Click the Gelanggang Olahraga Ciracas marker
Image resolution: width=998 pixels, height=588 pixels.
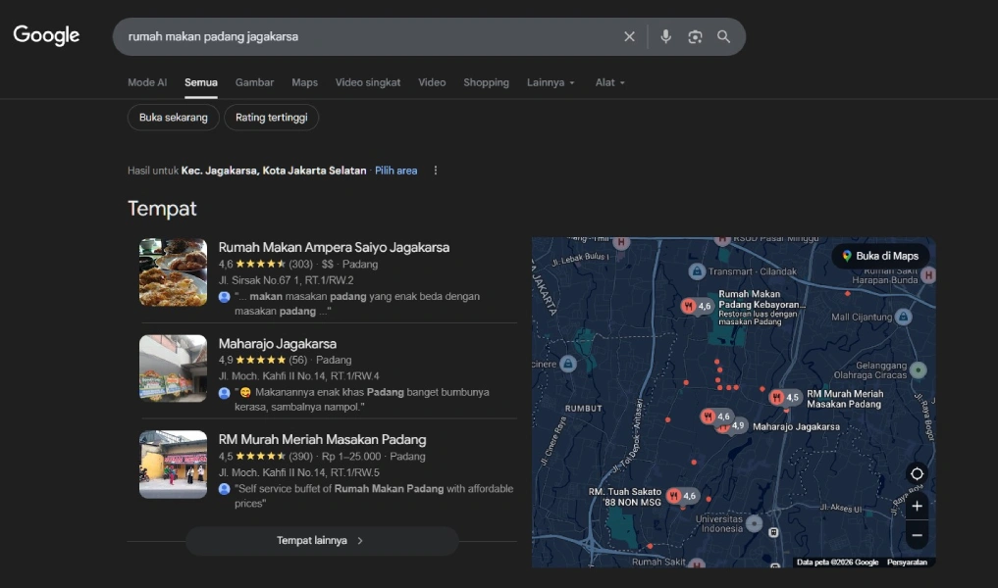pos(918,370)
